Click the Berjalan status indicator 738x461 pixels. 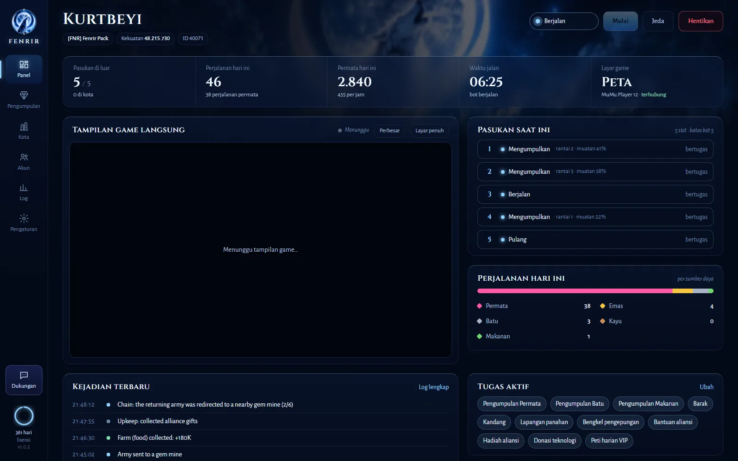coord(564,21)
